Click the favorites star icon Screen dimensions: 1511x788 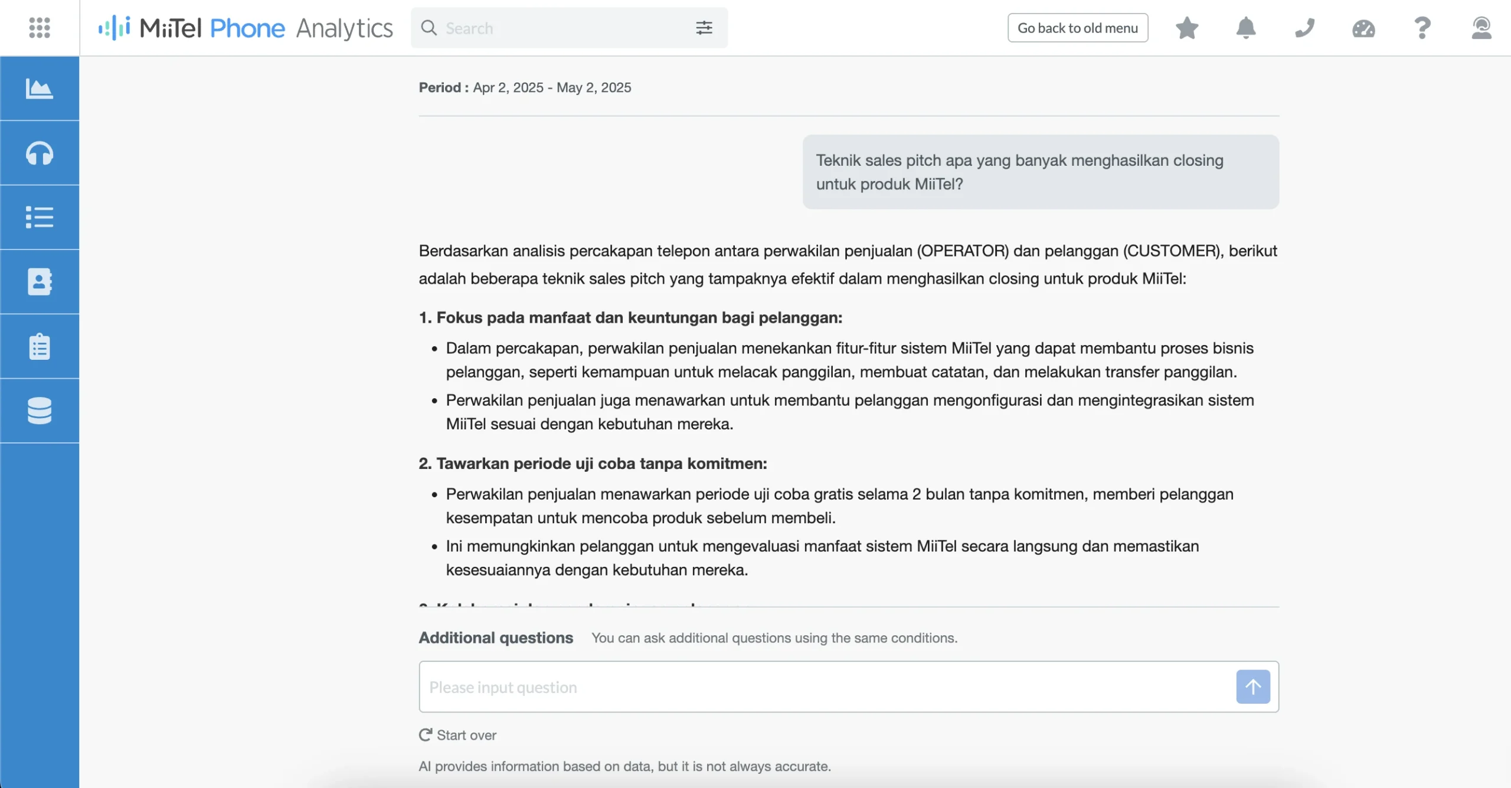pos(1187,28)
